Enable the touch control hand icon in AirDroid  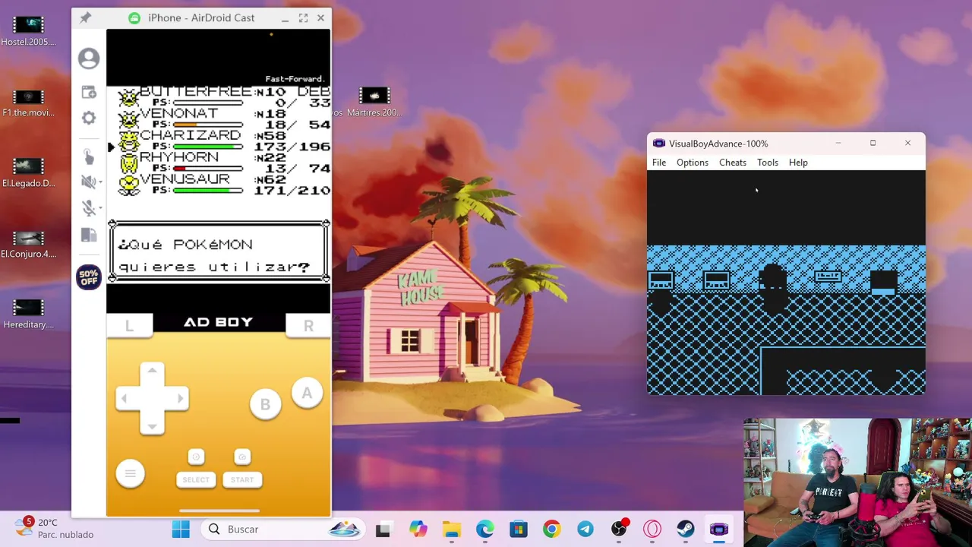point(88,157)
